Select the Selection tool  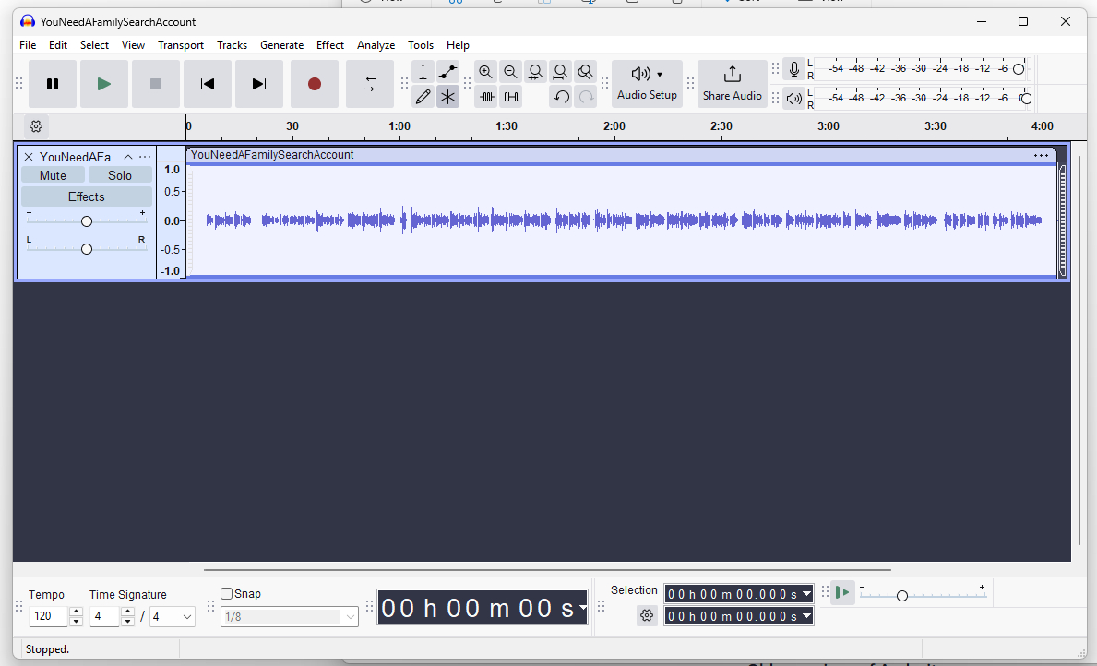coord(423,71)
